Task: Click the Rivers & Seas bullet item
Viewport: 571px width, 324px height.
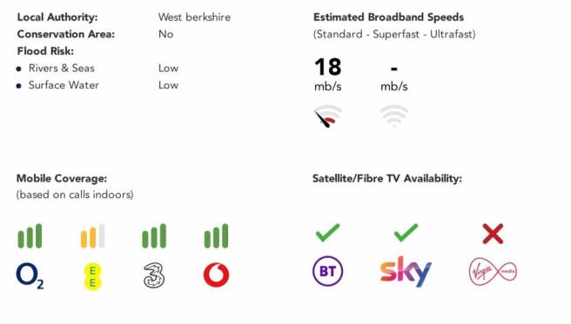Action: [x=62, y=68]
